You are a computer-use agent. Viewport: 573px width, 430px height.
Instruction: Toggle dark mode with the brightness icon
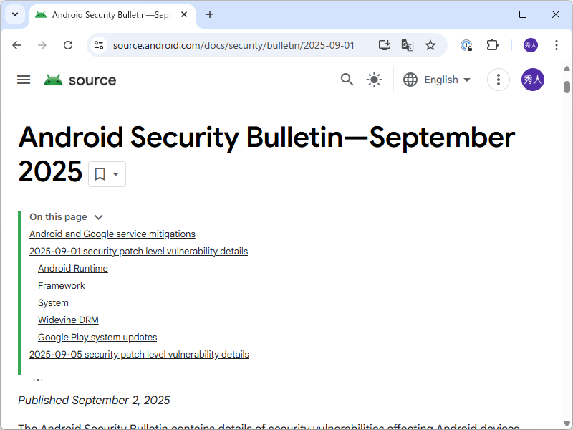374,80
